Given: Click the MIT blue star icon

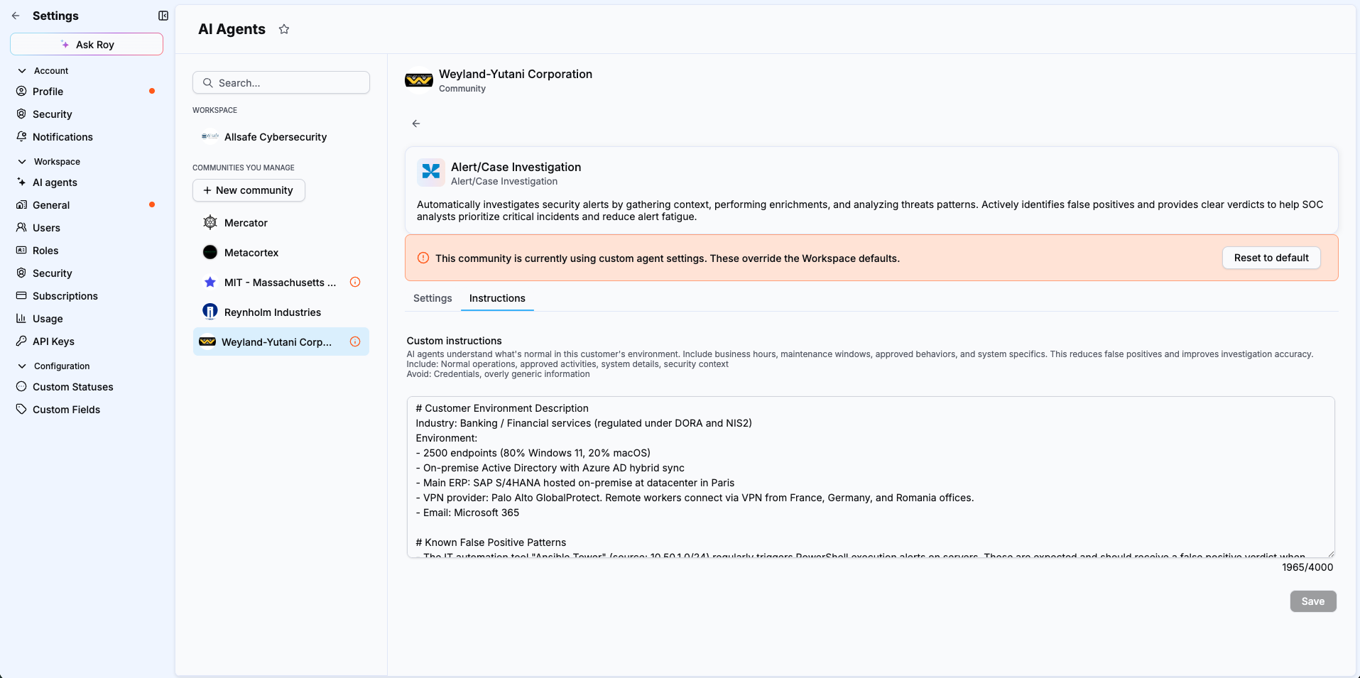Looking at the screenshot, I should click(210, 283).
